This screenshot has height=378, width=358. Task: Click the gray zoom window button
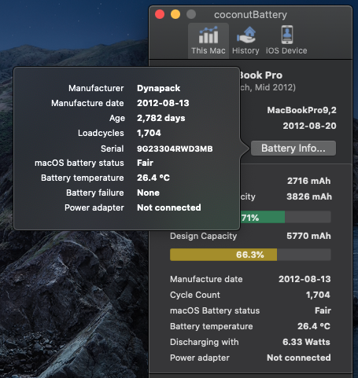coord(191,14)
